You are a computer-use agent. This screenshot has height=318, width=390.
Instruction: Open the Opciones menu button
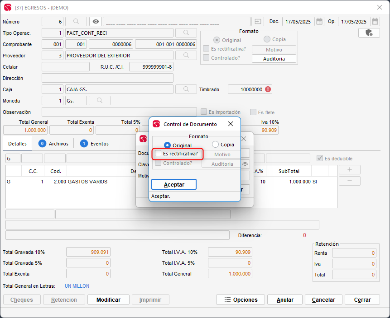[x=240, y=299]
